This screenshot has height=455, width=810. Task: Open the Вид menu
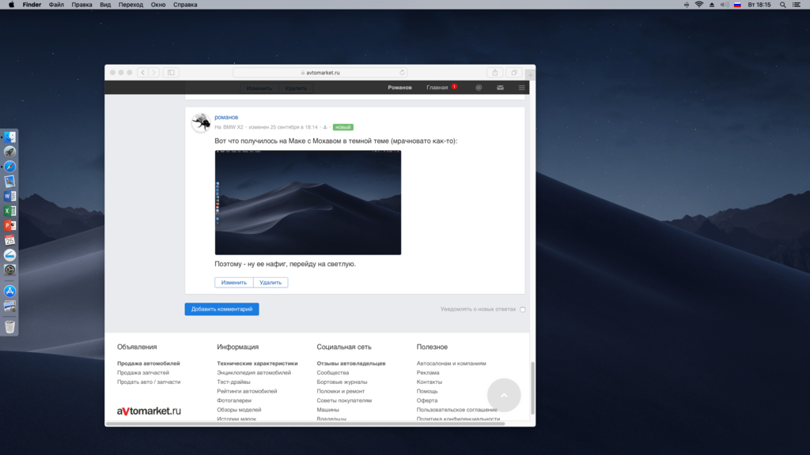[x=105, y=5]
